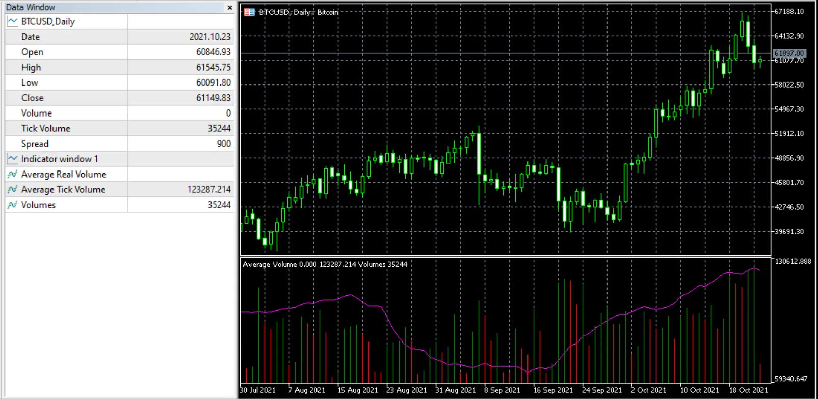
Task: Click the Volumes indicator icon
Action: (x=13, y=205)
